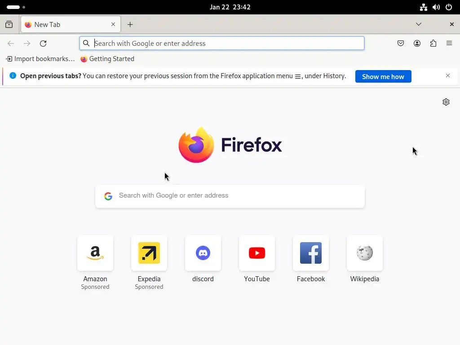Click the page's Google search box
Image resolution: width=460 pixels, height=345 pixels.
[x=230, y=196]
